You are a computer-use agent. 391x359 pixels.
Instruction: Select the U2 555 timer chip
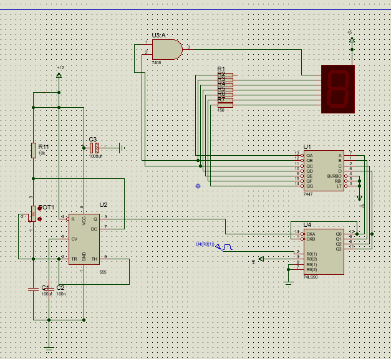pos(84,239)
